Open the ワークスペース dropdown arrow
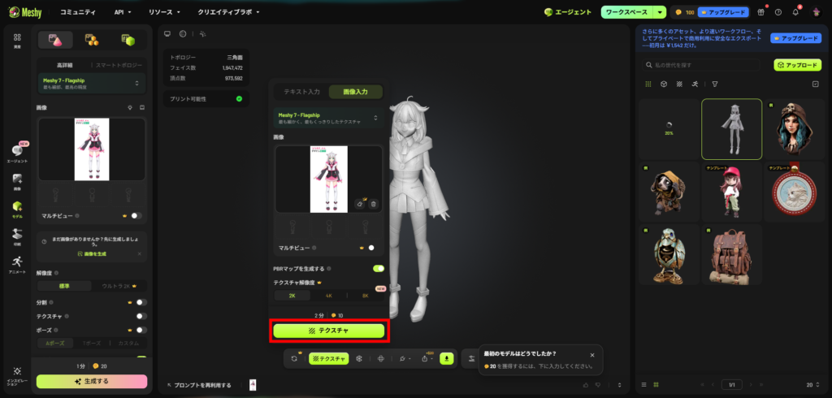Viewport: 832px width, 398px height. pyautogui.click(x=660, y=12)
